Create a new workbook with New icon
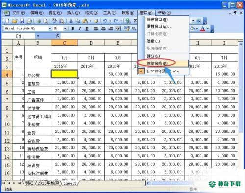Viewport: 245px width, 193px height. [x=7, y=21]
